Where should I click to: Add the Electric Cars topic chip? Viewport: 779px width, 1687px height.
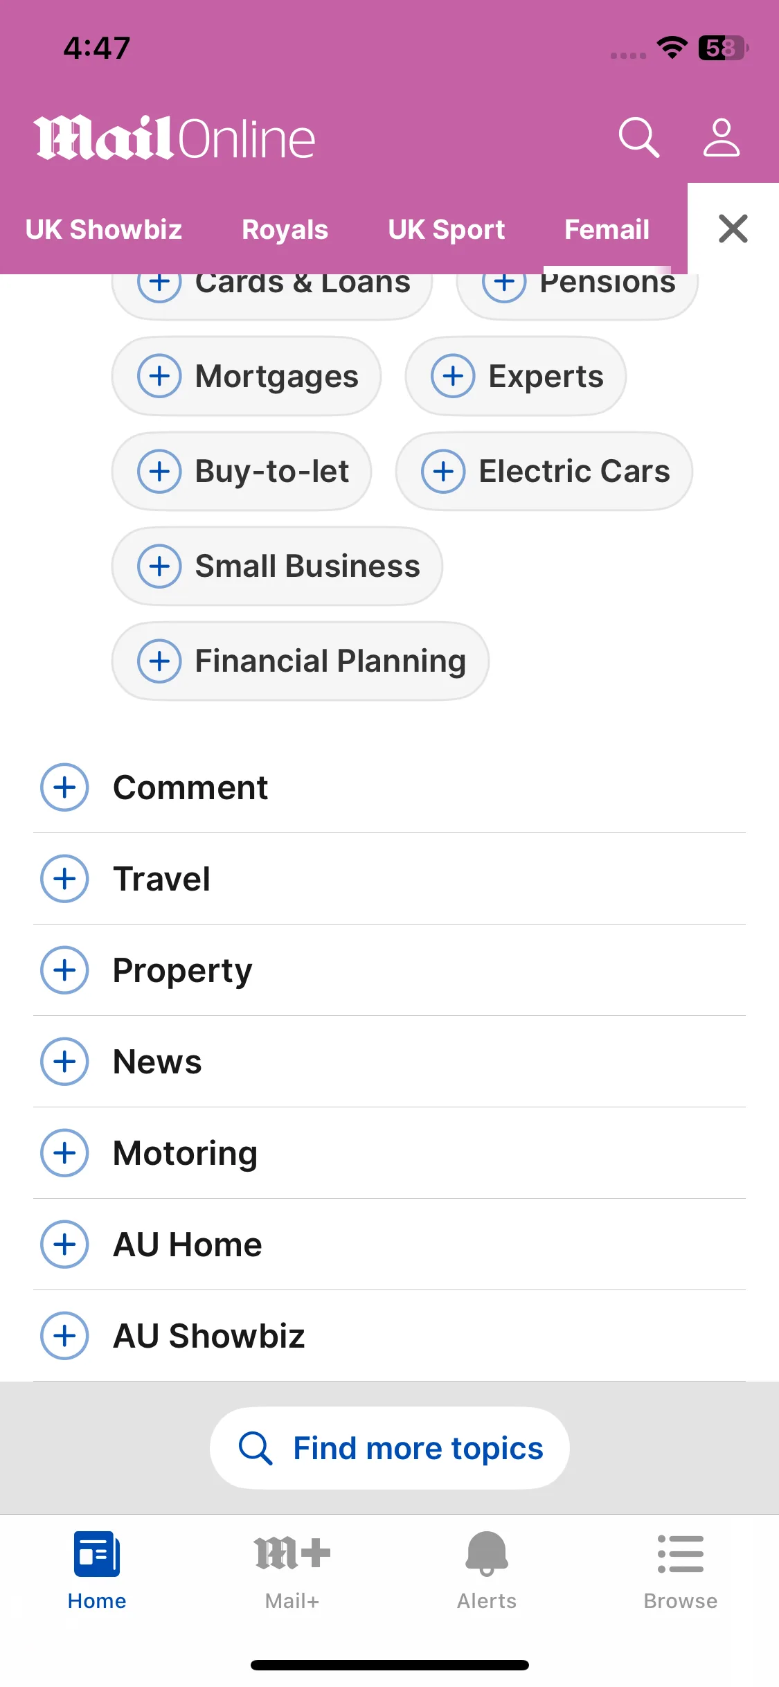pyautogui.click(x=544, y=471)
